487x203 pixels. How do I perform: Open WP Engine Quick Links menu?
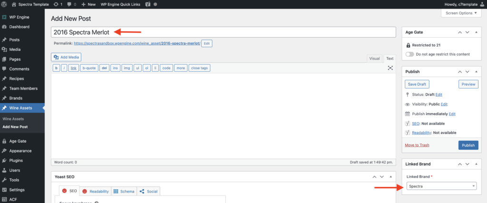120,4
